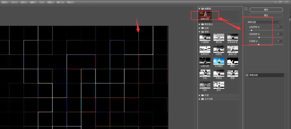Expand the 扭曲 distort folder
This screenshot has width=291, height=129.
click(200, 28)
